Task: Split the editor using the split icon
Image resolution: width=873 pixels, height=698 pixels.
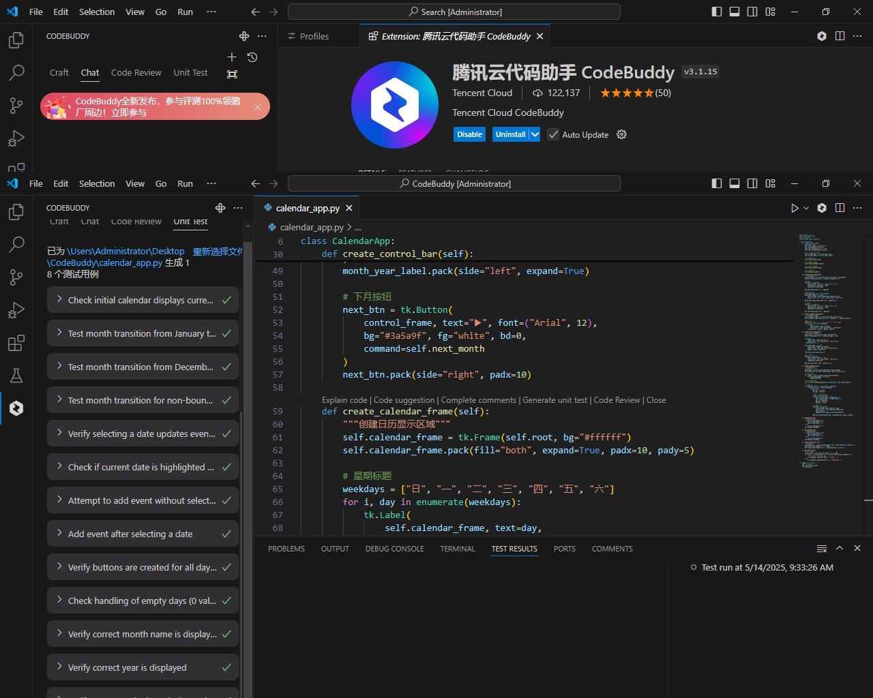Action: click(x=840, y=208)
